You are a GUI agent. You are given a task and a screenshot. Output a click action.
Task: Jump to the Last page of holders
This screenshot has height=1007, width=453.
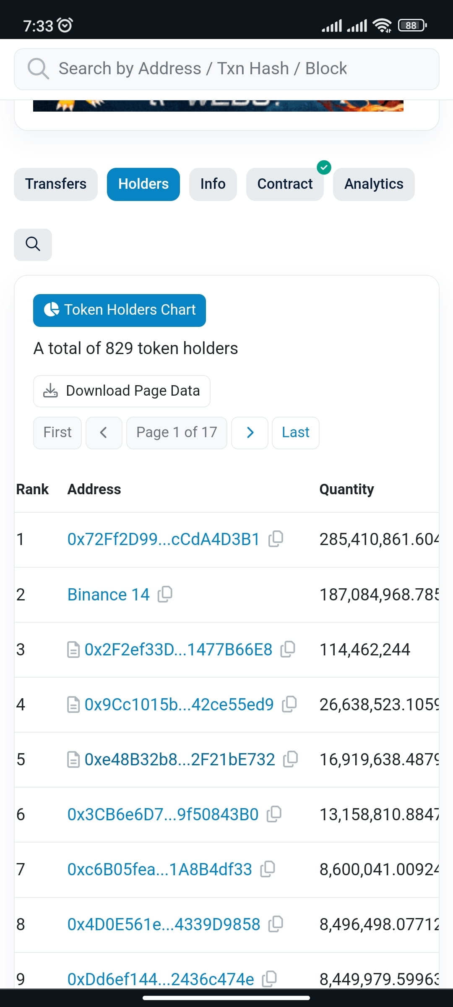pos(295,433)
